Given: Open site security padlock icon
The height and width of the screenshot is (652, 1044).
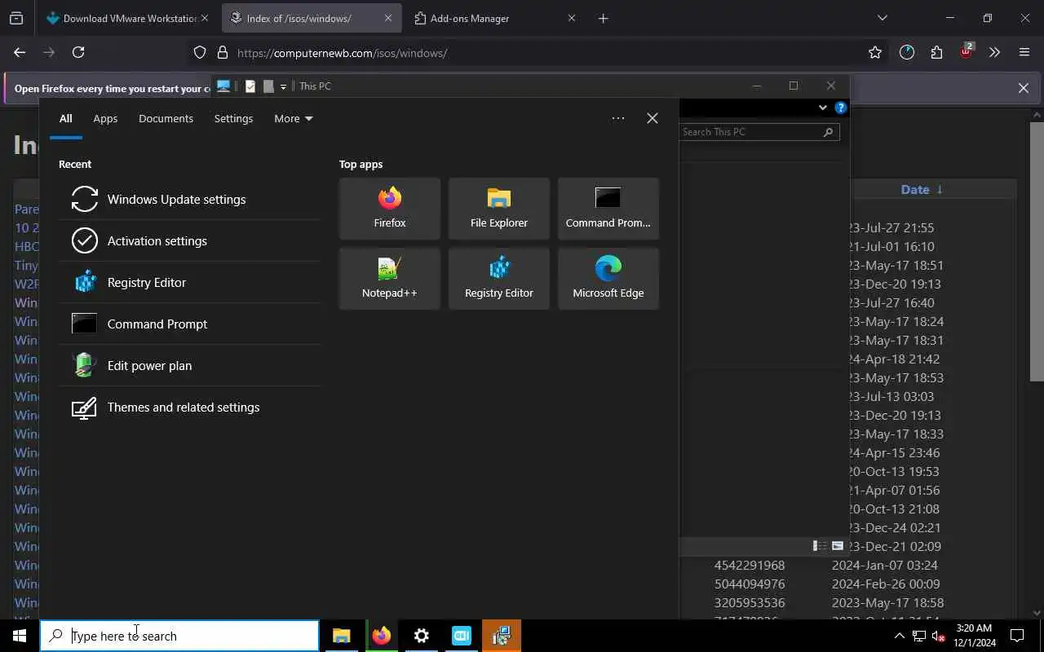Looking at the screenshot, I should coord(222,52).
